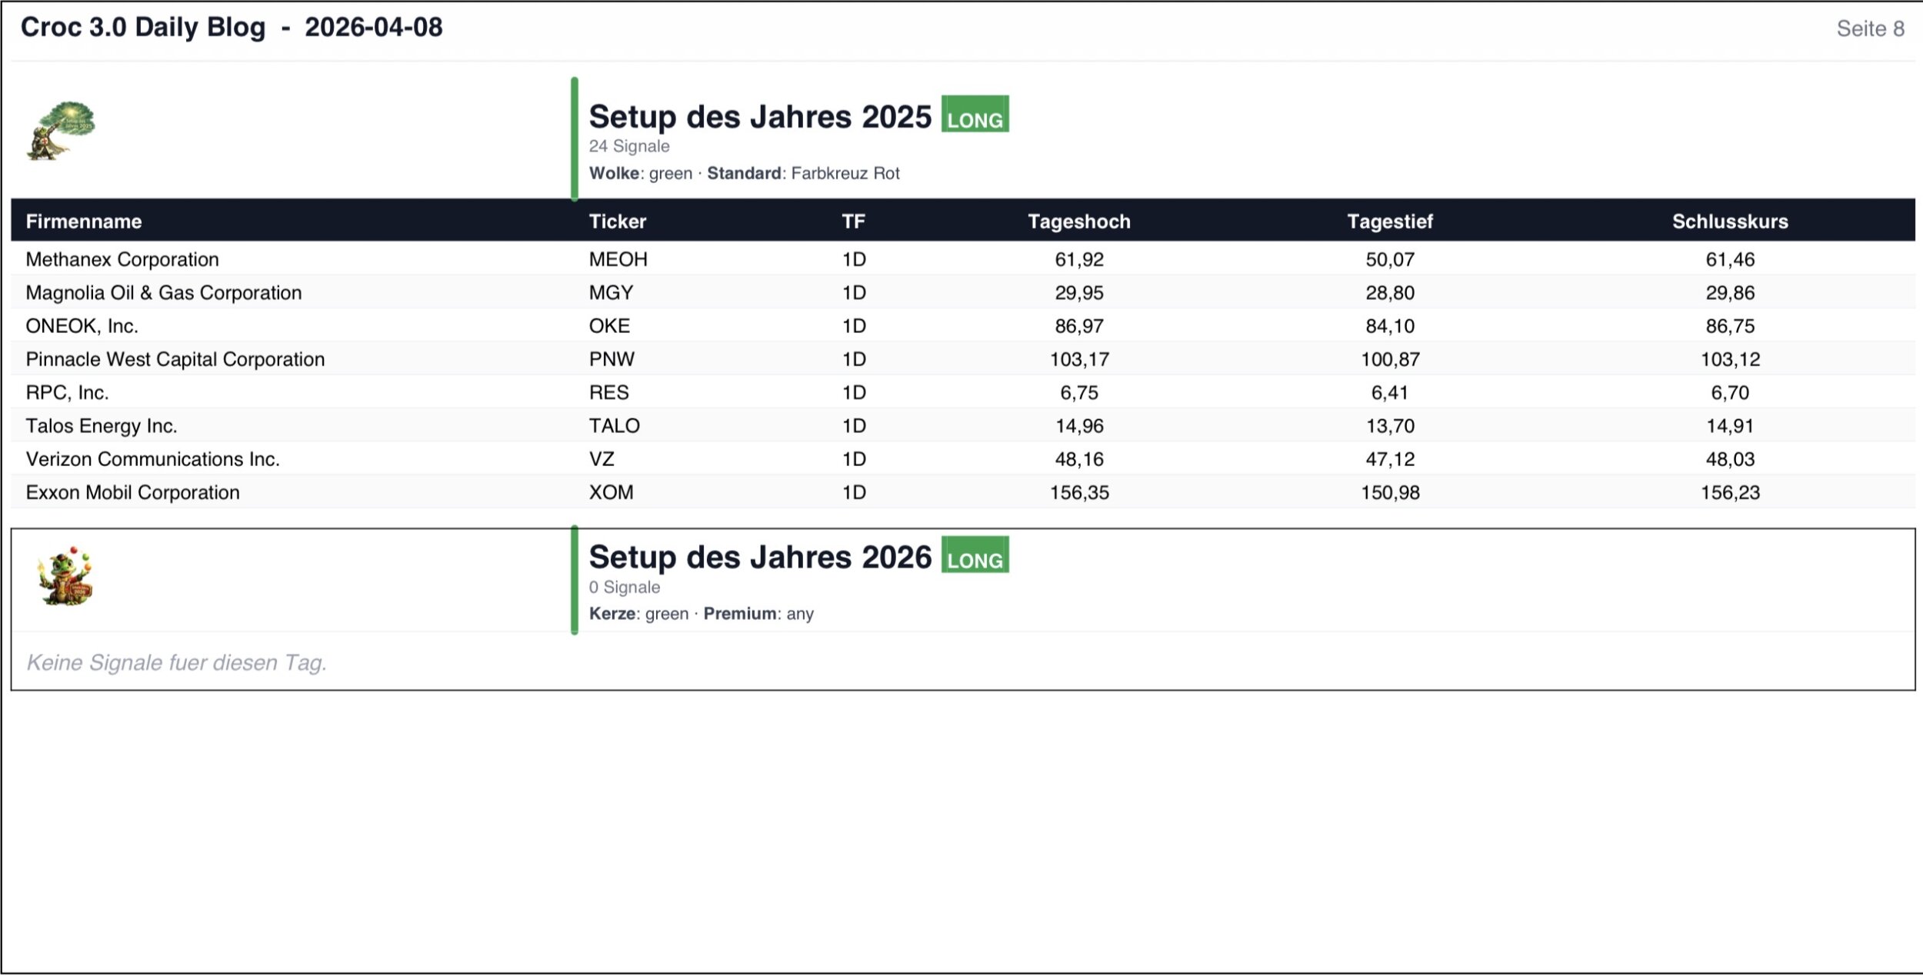
Task: Click the Ticker column header
Action: pyautogui.click(x=617, y=222)
